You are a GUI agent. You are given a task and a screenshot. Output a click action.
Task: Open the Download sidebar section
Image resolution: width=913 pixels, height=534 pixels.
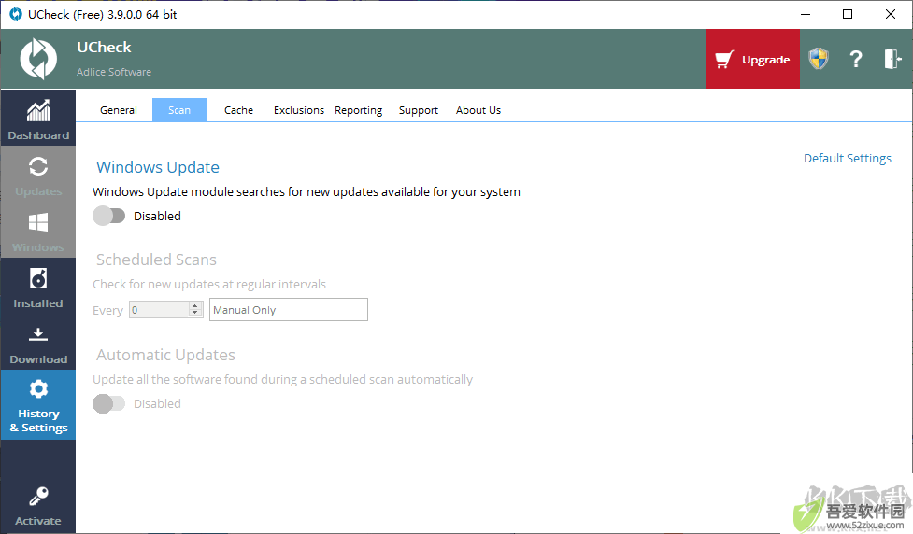tap(38, 343)
